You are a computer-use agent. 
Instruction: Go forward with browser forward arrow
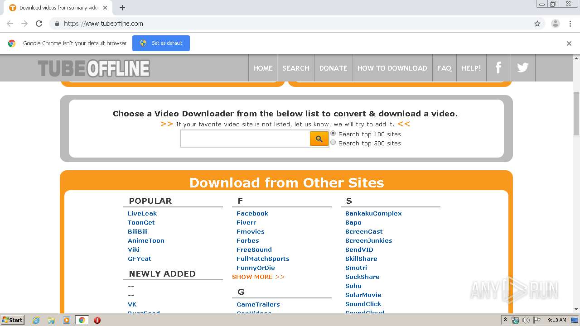coord(24,24)
